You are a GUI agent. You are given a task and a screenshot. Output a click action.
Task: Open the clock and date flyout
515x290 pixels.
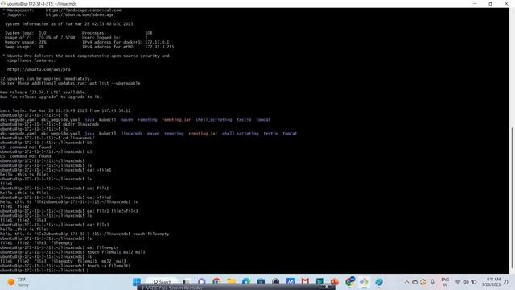click(492, 282)
